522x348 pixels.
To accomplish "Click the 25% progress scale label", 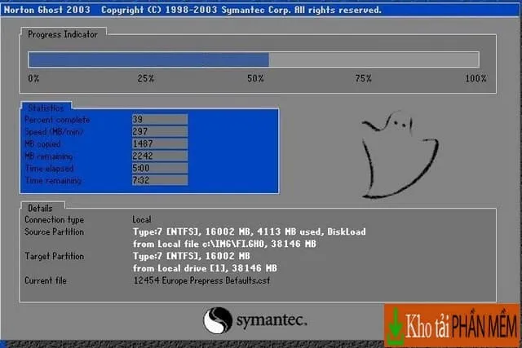I will pyautogui.click(x=146, y=78).
